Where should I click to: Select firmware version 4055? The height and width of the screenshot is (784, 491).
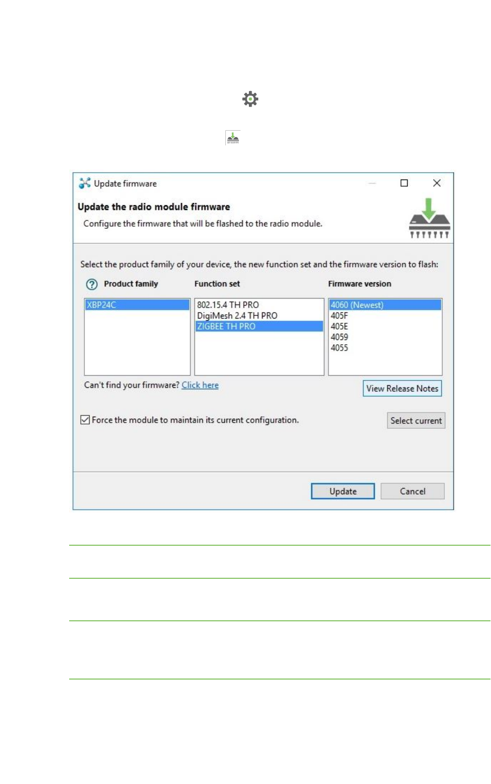[385, 348]
